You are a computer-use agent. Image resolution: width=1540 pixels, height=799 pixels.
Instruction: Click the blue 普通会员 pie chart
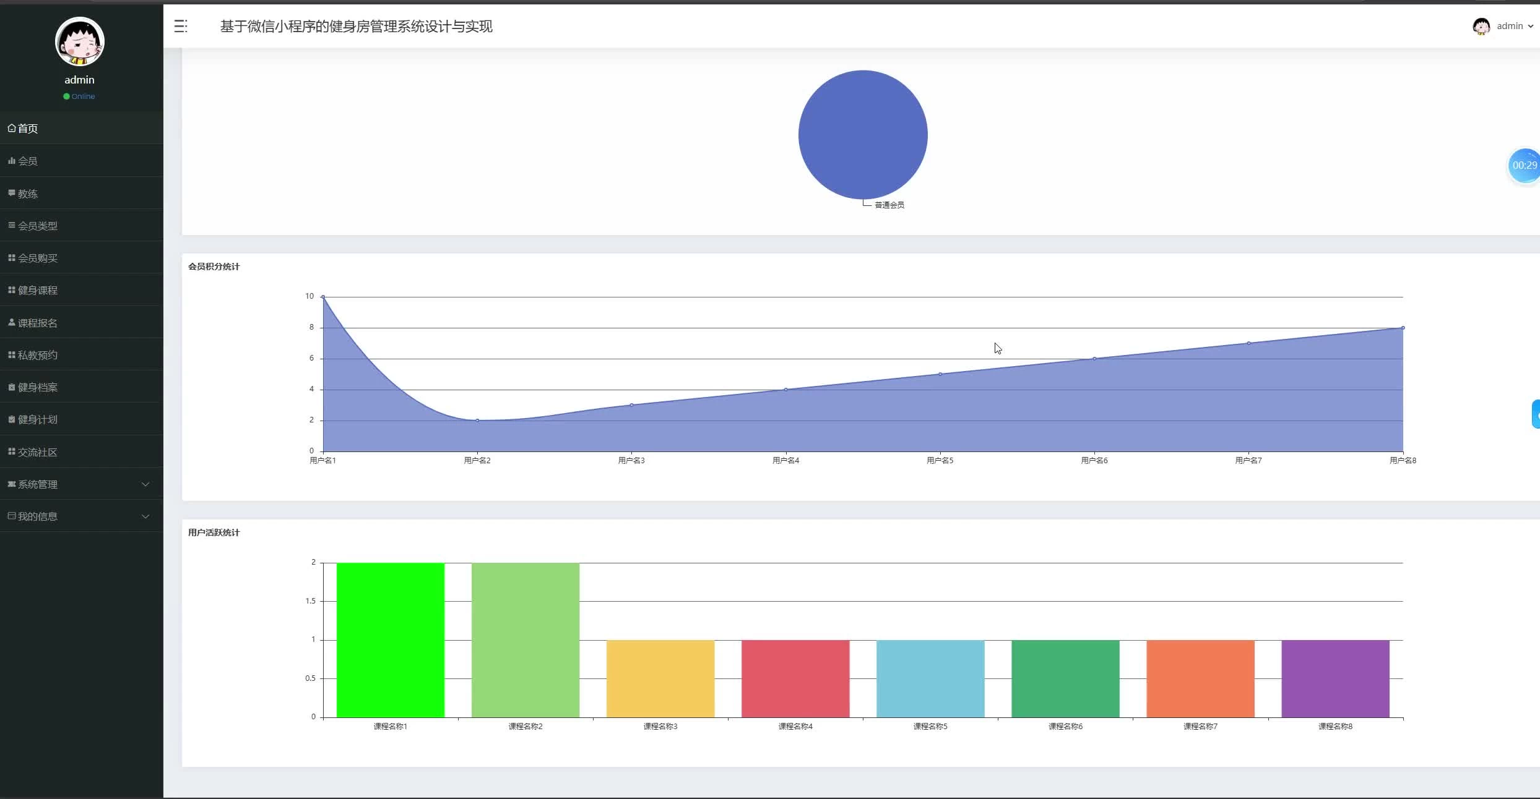(x=862, y=134)
